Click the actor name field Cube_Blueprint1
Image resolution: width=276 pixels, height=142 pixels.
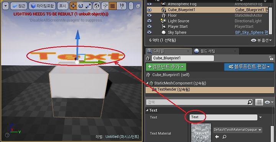183,58
